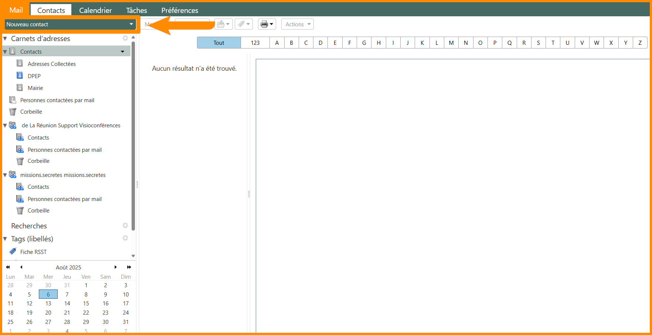Collapse the missions.secretes shared account tree
652x335 pixels.
pyautogui.click(x=5, y=175)
